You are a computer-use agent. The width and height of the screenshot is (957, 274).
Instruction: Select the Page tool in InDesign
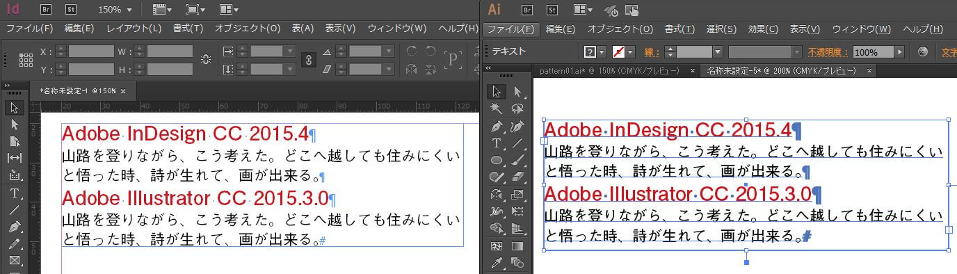15,141
